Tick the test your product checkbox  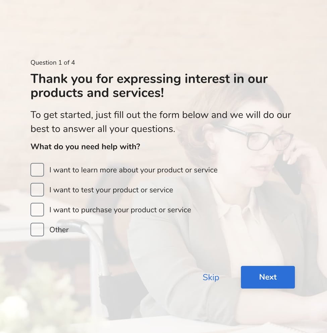tap(37, 190)
